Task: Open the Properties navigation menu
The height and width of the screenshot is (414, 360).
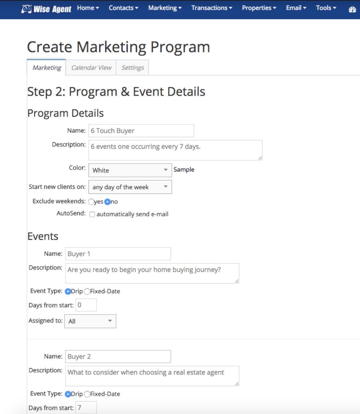Action: [x=259, y=8]
